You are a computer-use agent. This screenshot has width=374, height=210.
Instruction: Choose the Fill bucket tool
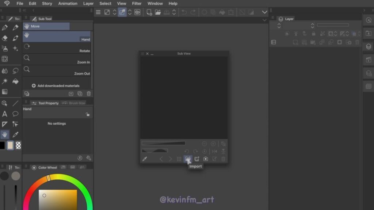[15, 81]
